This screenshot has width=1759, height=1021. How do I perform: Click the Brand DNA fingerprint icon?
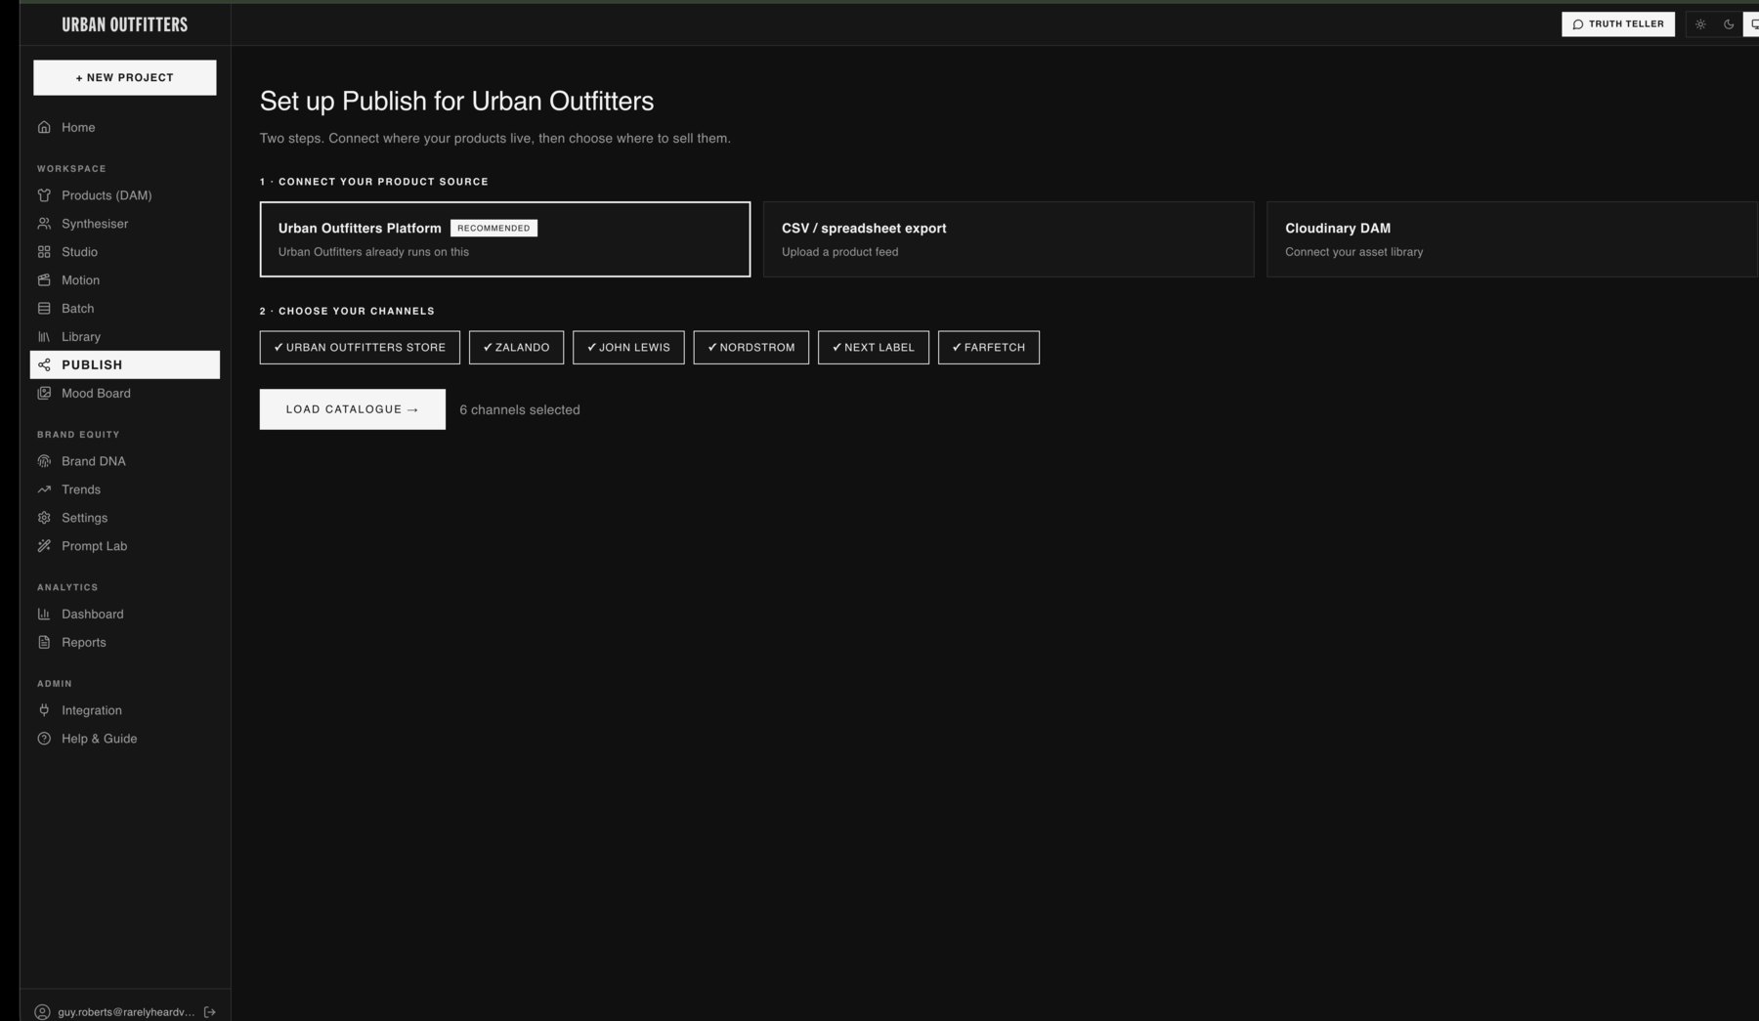click(x=44, y=461)
